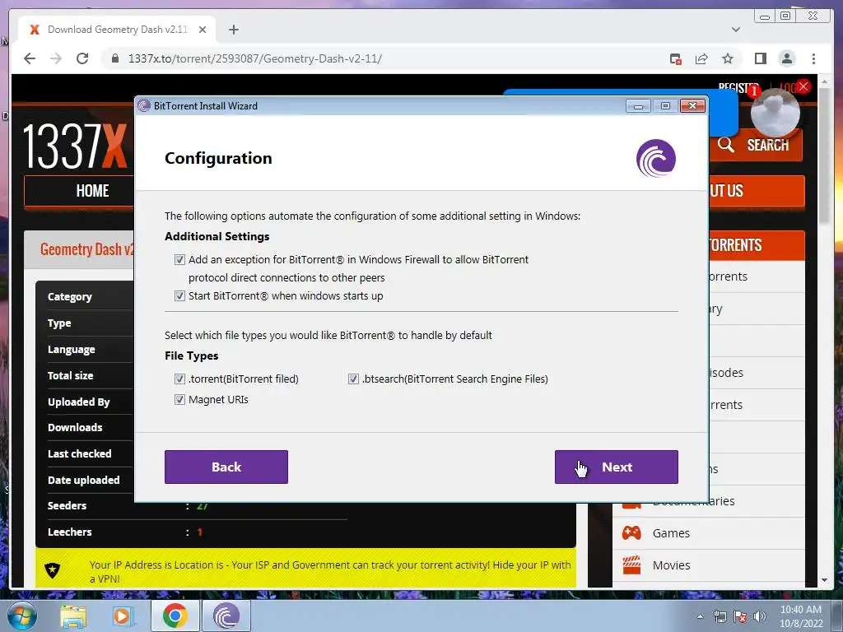Viewport: 843px width, 632px height.
Task: Select Download Geometry Dash tab
Action: pyautogui.click(x=117, y=30)
